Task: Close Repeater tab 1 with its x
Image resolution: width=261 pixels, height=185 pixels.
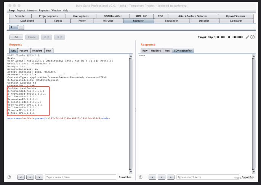Action: [15, 28]
